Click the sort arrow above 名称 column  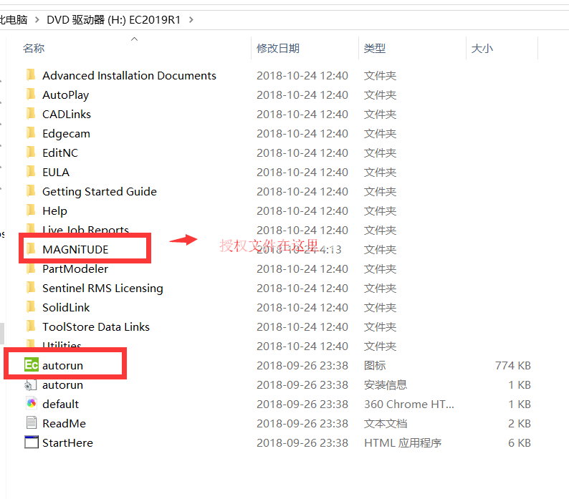(x=134, y=39)
